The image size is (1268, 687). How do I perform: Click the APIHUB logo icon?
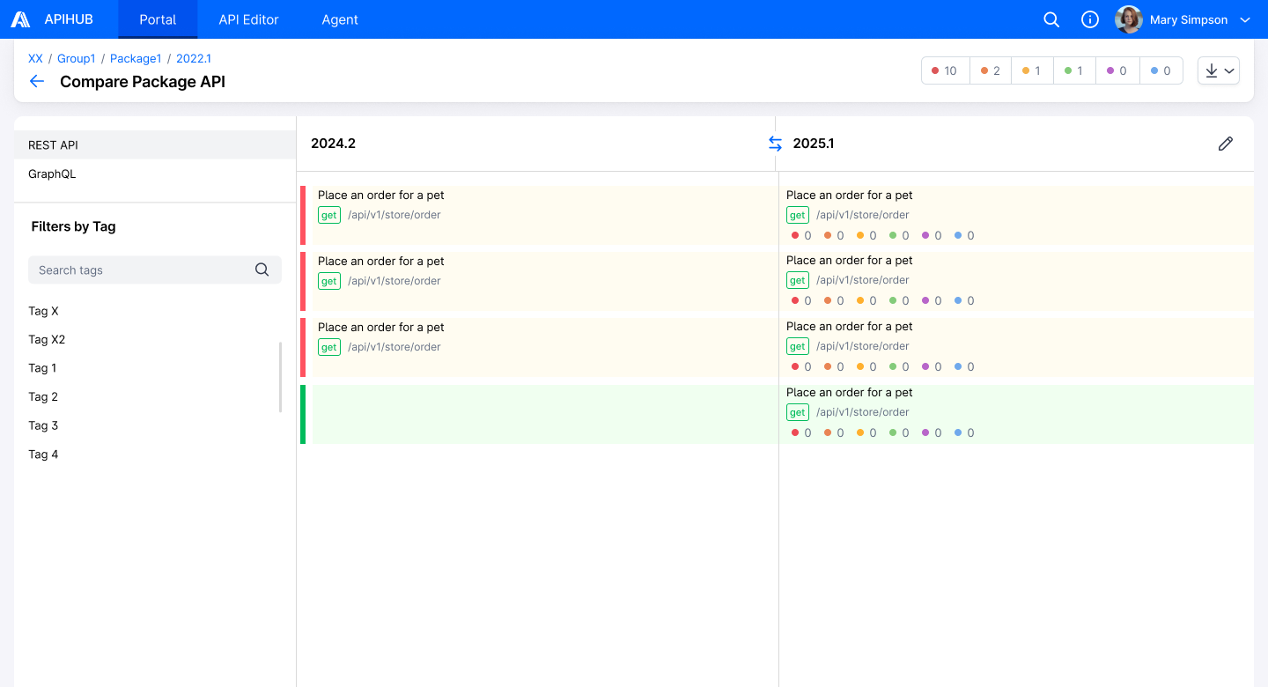click(20, 19)
